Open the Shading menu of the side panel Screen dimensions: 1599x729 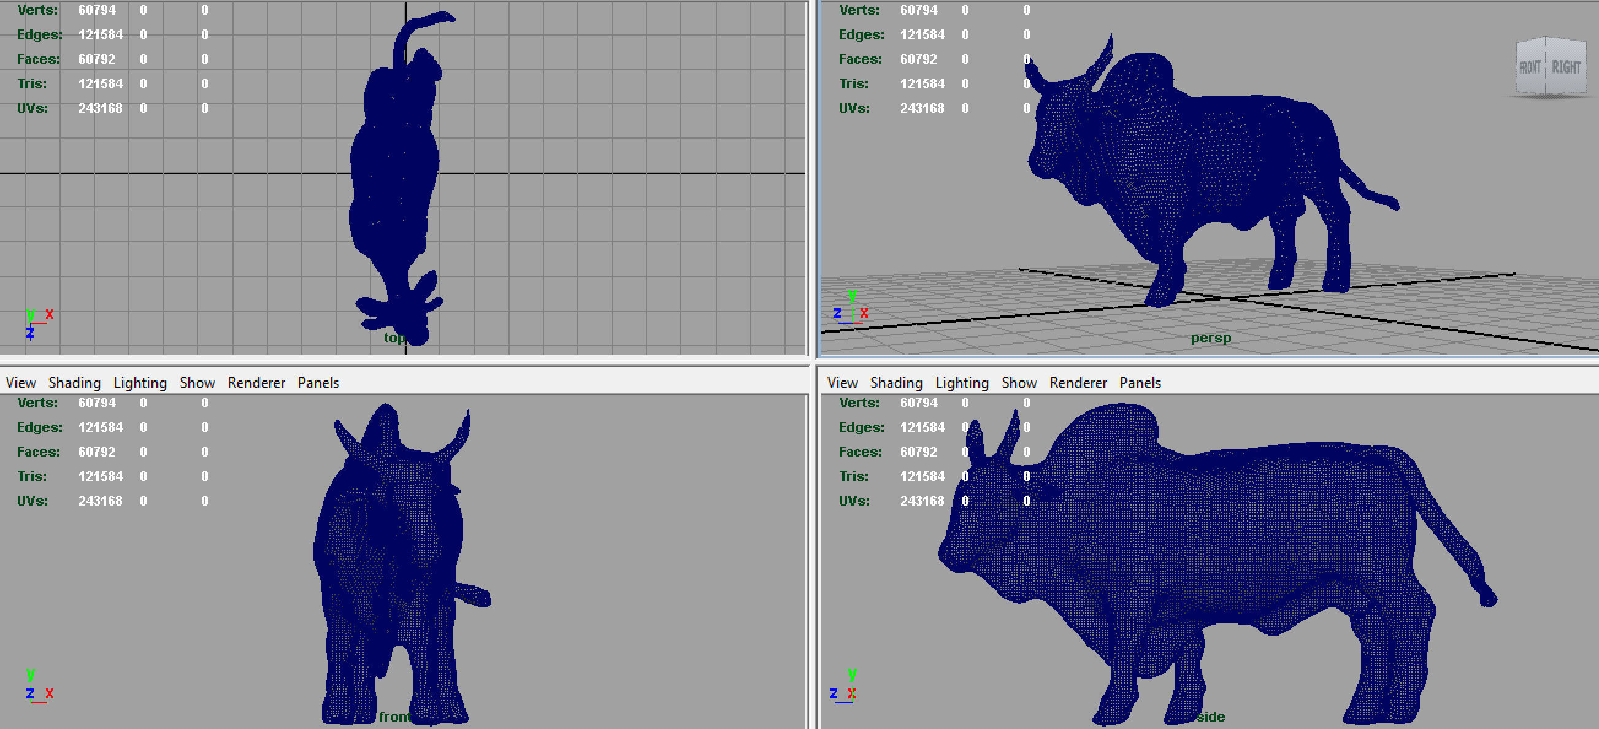[x=896, y=382]
